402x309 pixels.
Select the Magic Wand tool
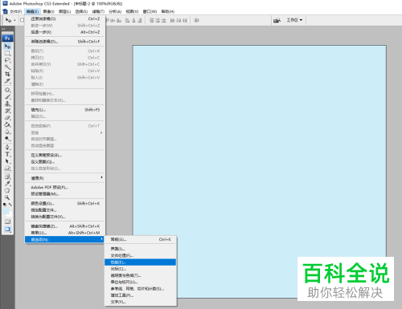[7, 67]
